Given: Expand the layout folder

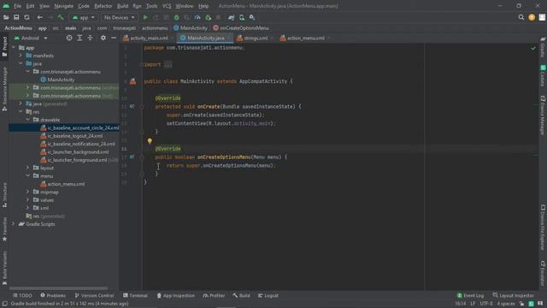Looking at the screenshot, I should click(28, 168).
